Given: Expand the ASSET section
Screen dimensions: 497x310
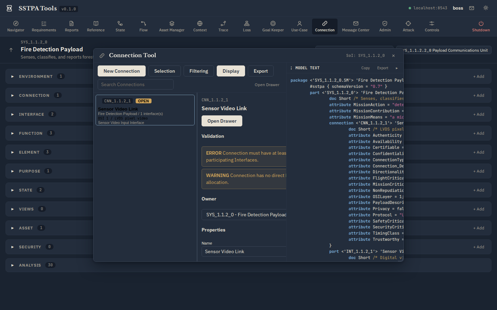Looking at the screenshot, I should (12, 228).
